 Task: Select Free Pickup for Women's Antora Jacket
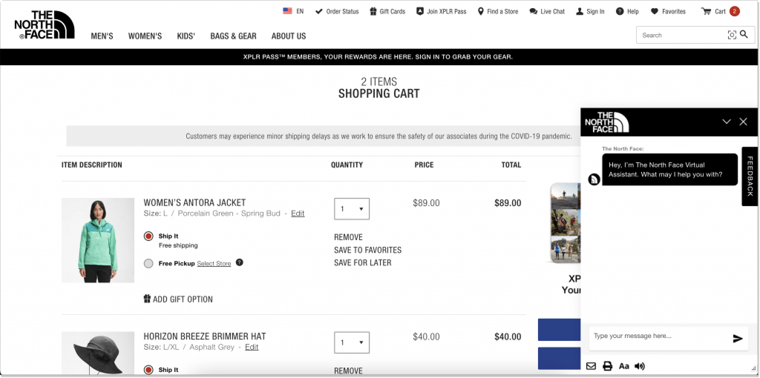tap(148, 263)
